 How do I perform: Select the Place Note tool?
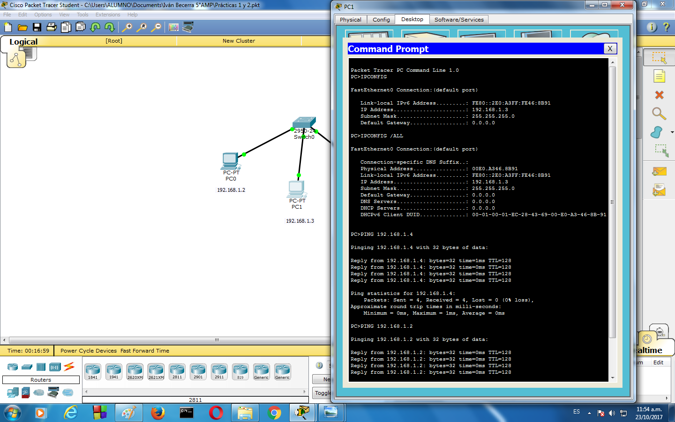pos(659,75)
